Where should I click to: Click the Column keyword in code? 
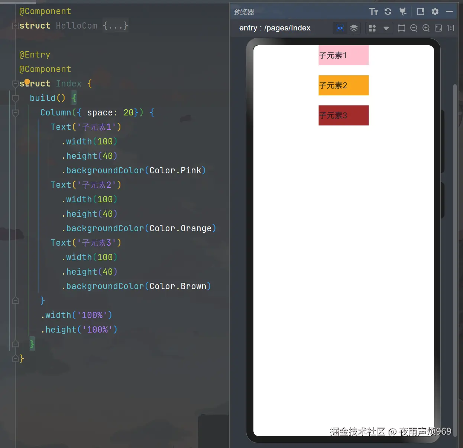pyautogui.click(x=55, y=112)
